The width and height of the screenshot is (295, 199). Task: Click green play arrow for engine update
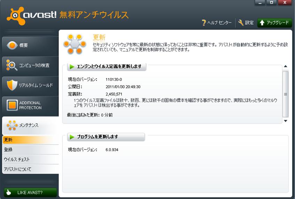pos(72,66)
